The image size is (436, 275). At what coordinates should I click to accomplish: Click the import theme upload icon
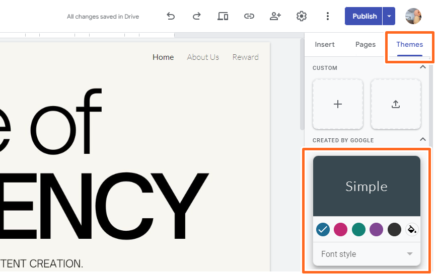coord(396,104)
